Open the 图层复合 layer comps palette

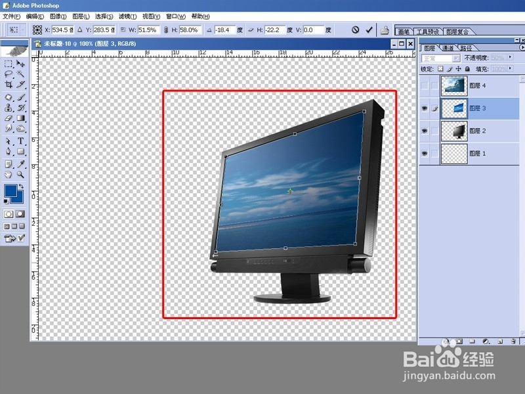[457, 32]
